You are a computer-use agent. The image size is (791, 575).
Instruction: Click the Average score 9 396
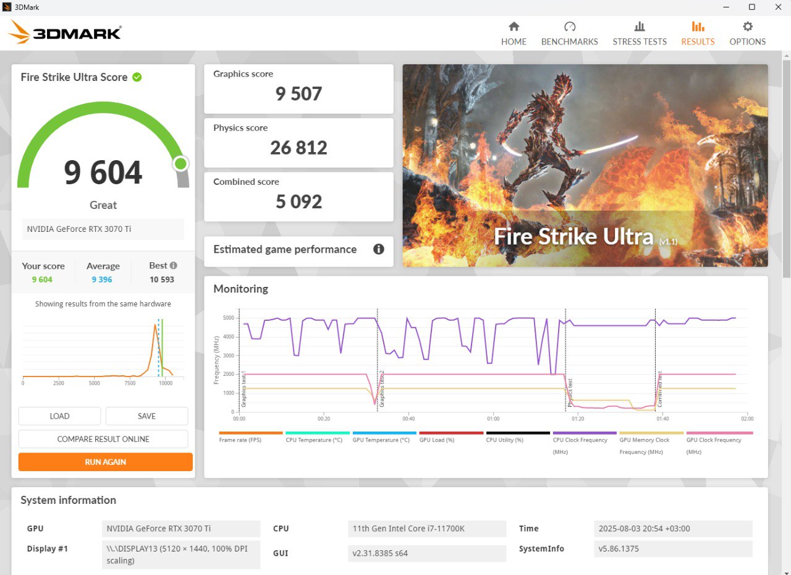[x=102, y=279]
